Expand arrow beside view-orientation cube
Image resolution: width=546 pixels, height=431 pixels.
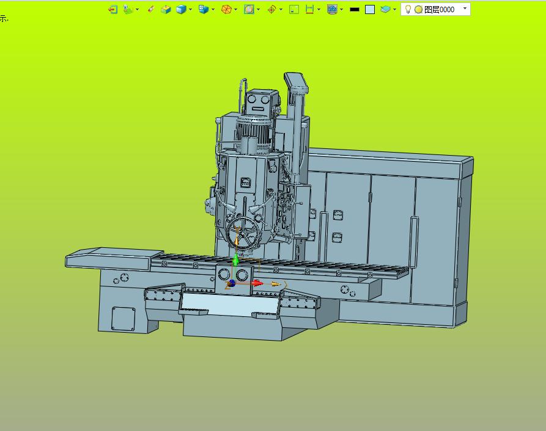point(213,9)
